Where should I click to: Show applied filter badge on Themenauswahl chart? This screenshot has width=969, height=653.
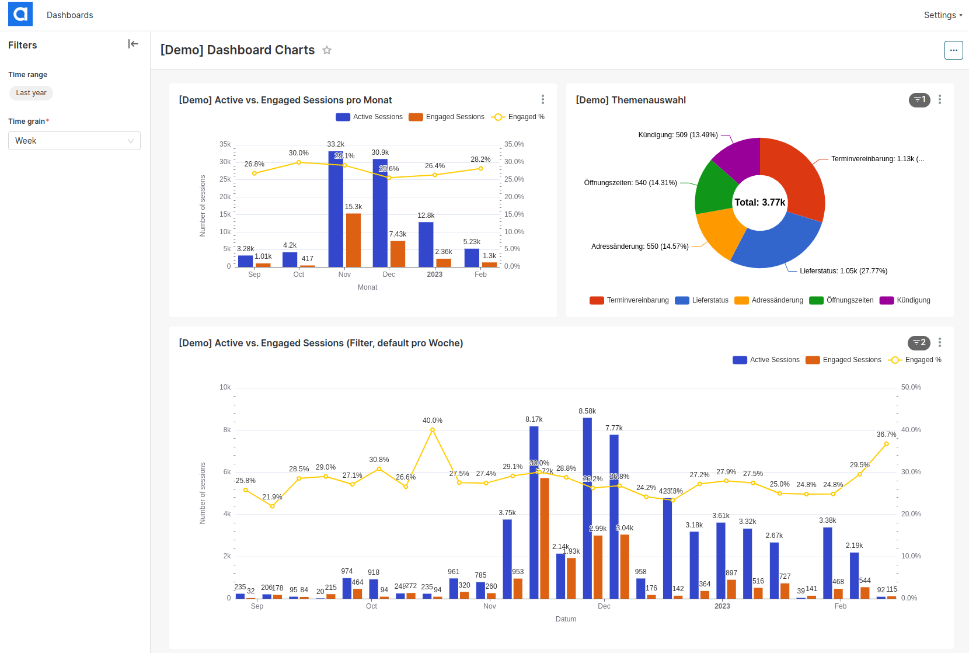(919, 100)
